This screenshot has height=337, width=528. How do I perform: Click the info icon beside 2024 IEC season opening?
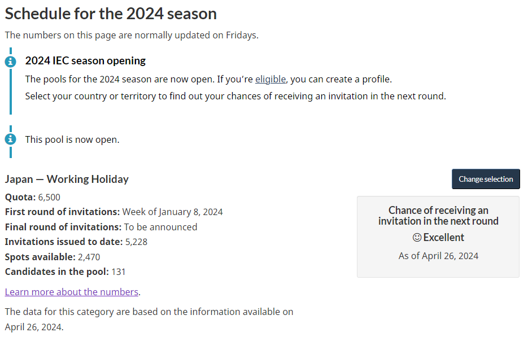pyautogui.click(x=10, y=62)
